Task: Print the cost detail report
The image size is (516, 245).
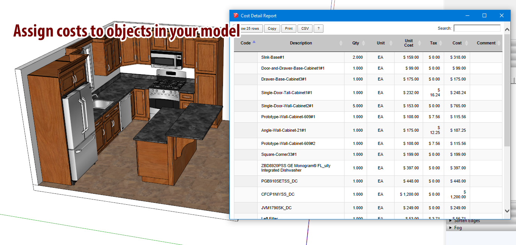Action: tap(288, 29)
